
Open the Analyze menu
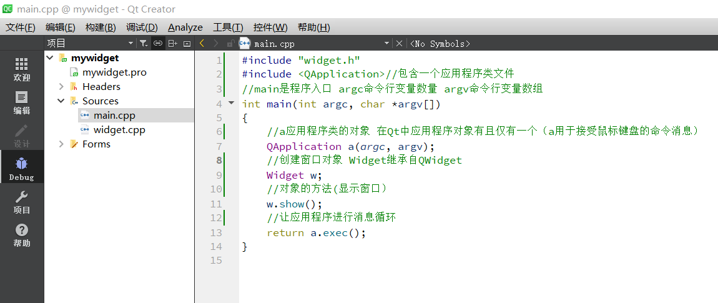coord(185,27)
